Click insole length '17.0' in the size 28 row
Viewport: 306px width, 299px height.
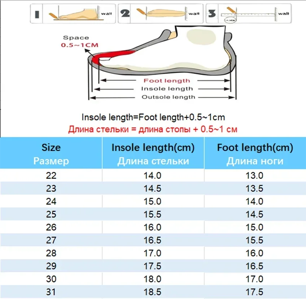pos(152,253)
